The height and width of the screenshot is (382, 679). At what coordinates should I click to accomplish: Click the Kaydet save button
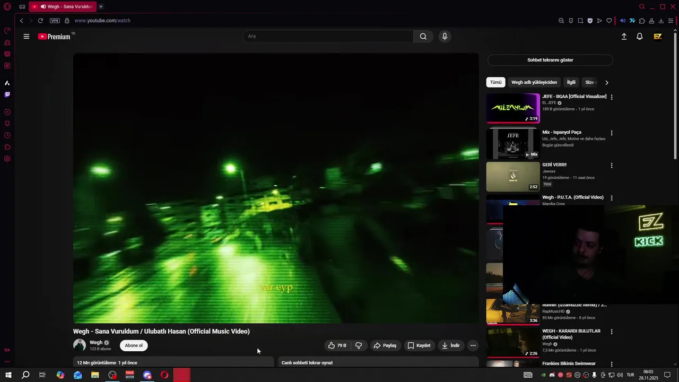pyautogui.click(x=419, y=345)
